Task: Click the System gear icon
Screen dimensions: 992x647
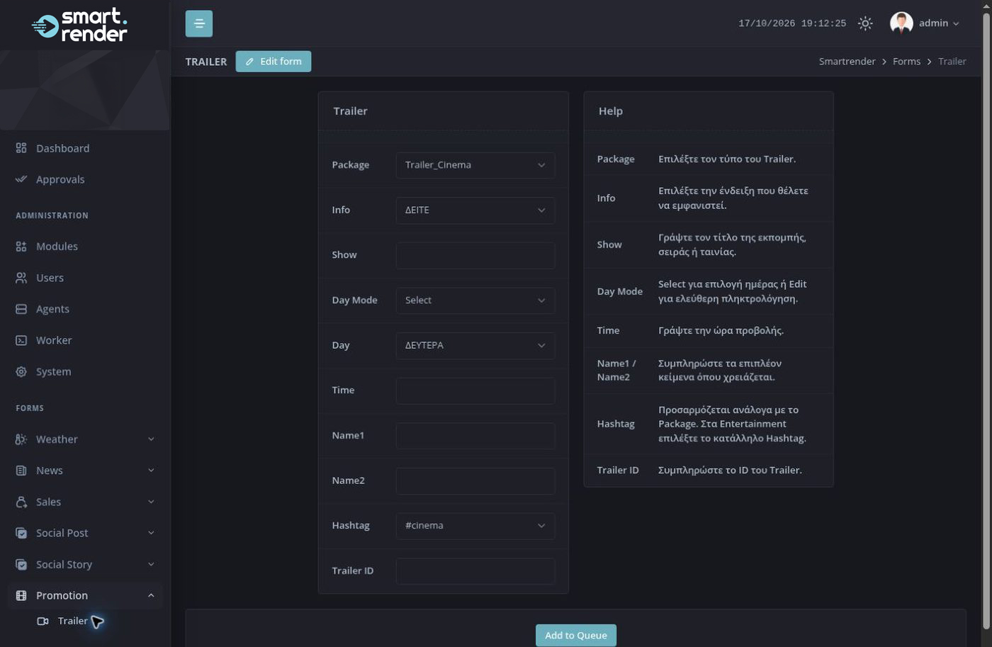Action: (21, 371)
